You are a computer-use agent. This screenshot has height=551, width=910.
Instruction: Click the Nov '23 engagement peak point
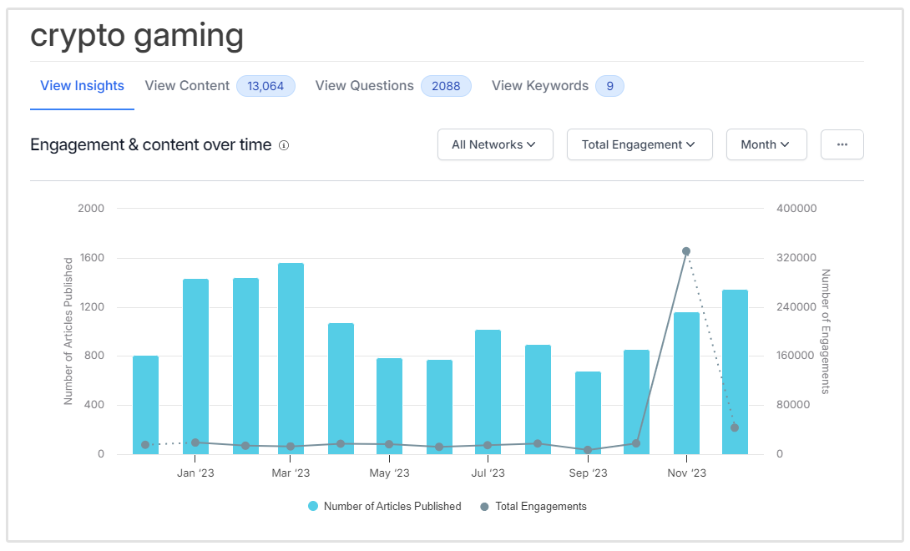tap(686, 251)
